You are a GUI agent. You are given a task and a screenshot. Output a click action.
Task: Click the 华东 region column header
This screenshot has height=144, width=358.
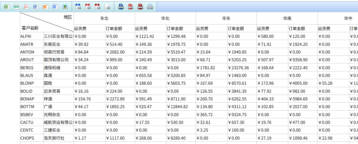226,18
